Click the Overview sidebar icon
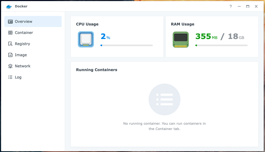The image size is (265, 152). [x=10, y=21]
